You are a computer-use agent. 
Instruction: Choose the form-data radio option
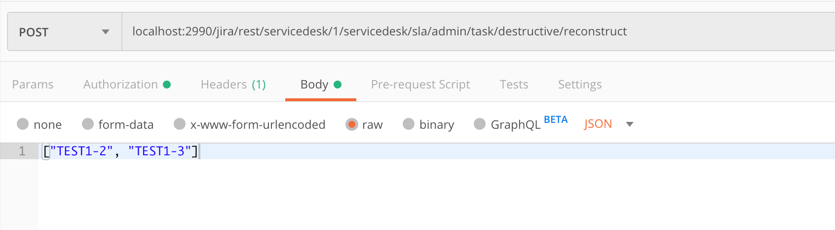[88, 124]
